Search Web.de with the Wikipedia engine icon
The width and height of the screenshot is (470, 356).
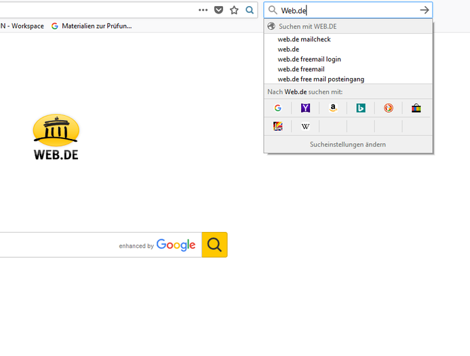click(305, 126)
